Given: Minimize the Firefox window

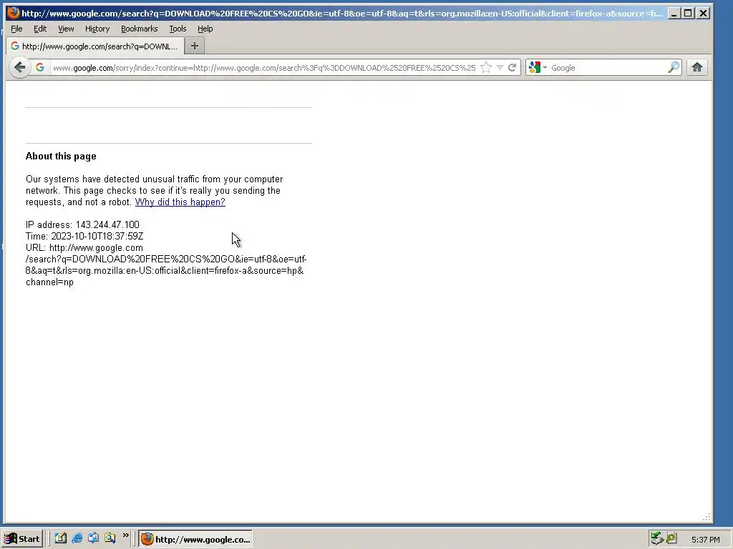Looking at the screenshot, I should click(x=674, y=13).
